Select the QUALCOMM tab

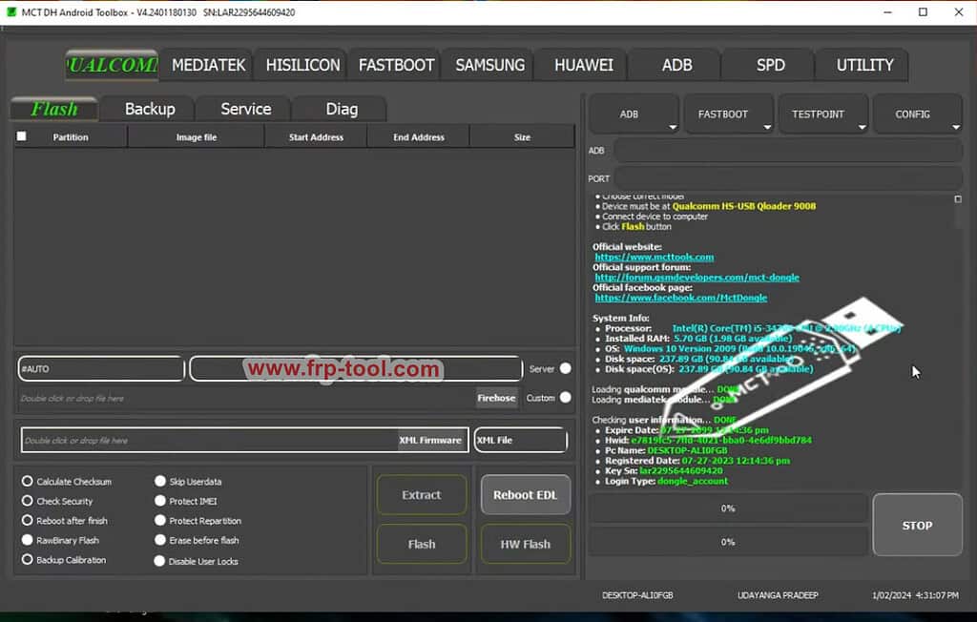(x=113, y=66)
